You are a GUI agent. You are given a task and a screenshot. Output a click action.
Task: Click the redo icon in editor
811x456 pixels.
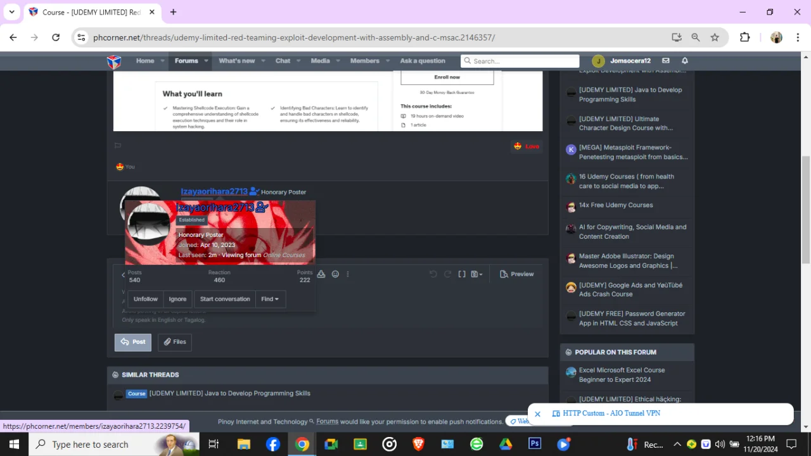tap(447, 274)
